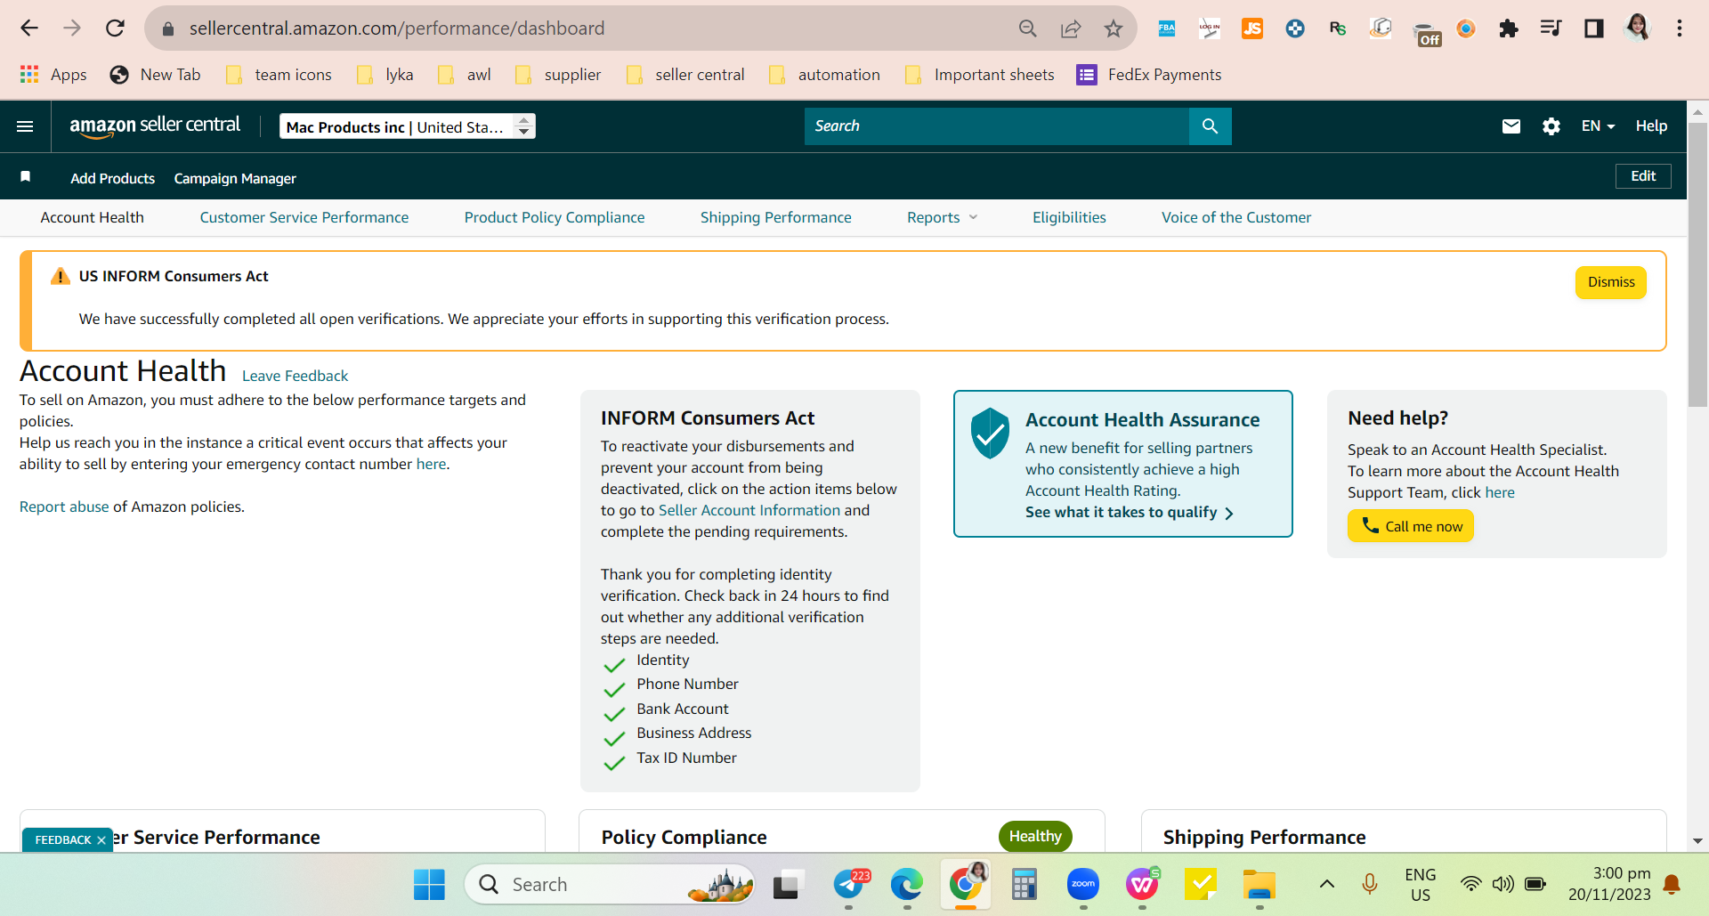This screenshot has width=1709, height=916.
Task: Open the Seller Central hamburger menu
Action: 25,126
